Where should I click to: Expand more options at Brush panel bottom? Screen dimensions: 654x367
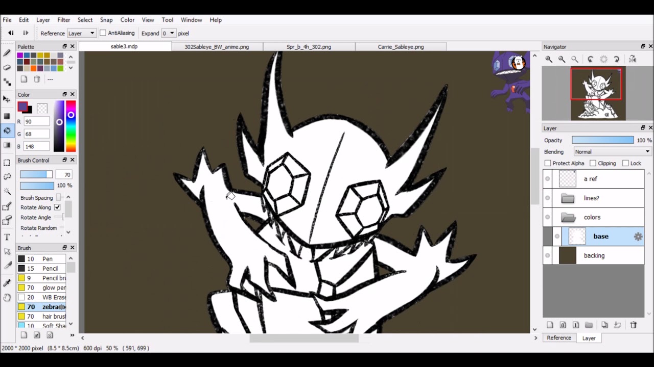tap(72, 335)
